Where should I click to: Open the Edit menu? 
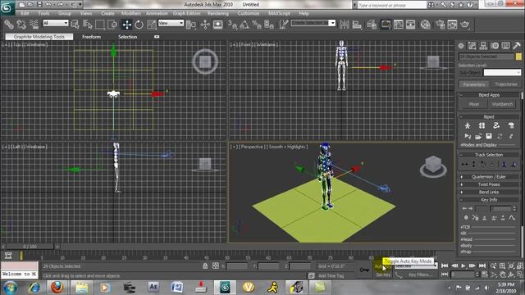[x=25, y=13]
